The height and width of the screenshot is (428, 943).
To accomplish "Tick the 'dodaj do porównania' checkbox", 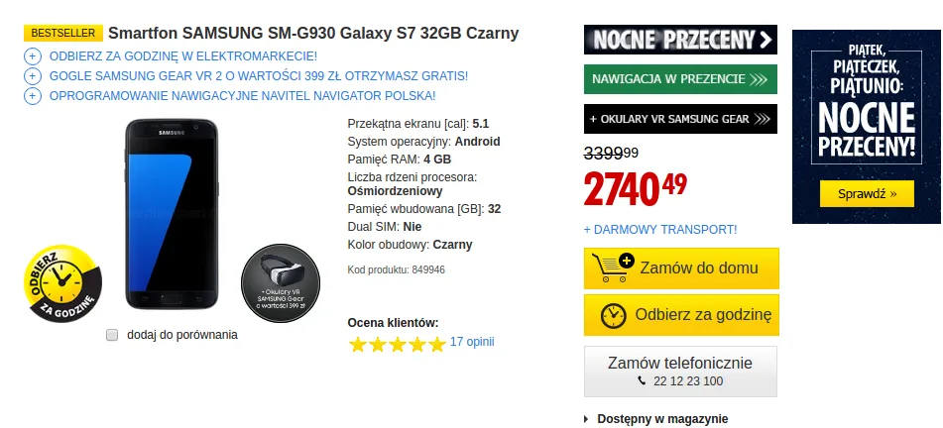I will click(x=112, y=335).
